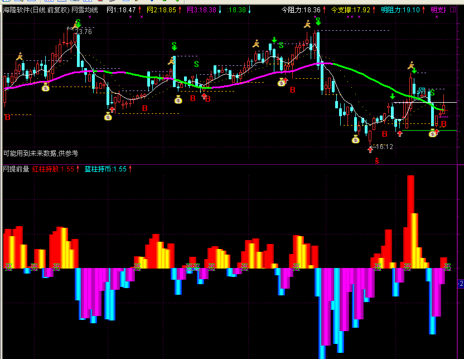Click the leftmost red B buy marker

tap(8, 117)
